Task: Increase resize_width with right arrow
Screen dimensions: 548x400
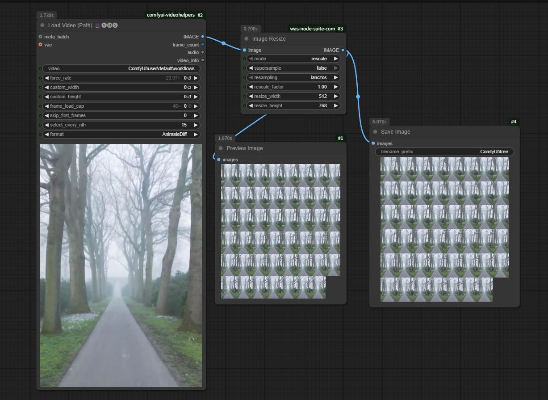Action: pos(336,96)
